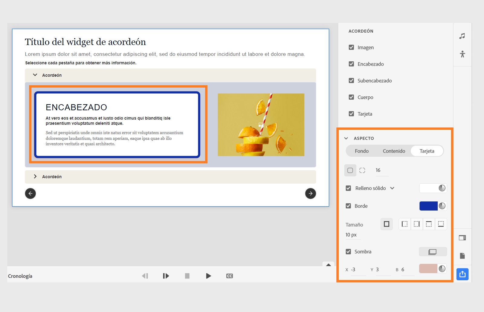Play from the current slide in the timeline
484x312 pixels.
click(x=166, y=276)
